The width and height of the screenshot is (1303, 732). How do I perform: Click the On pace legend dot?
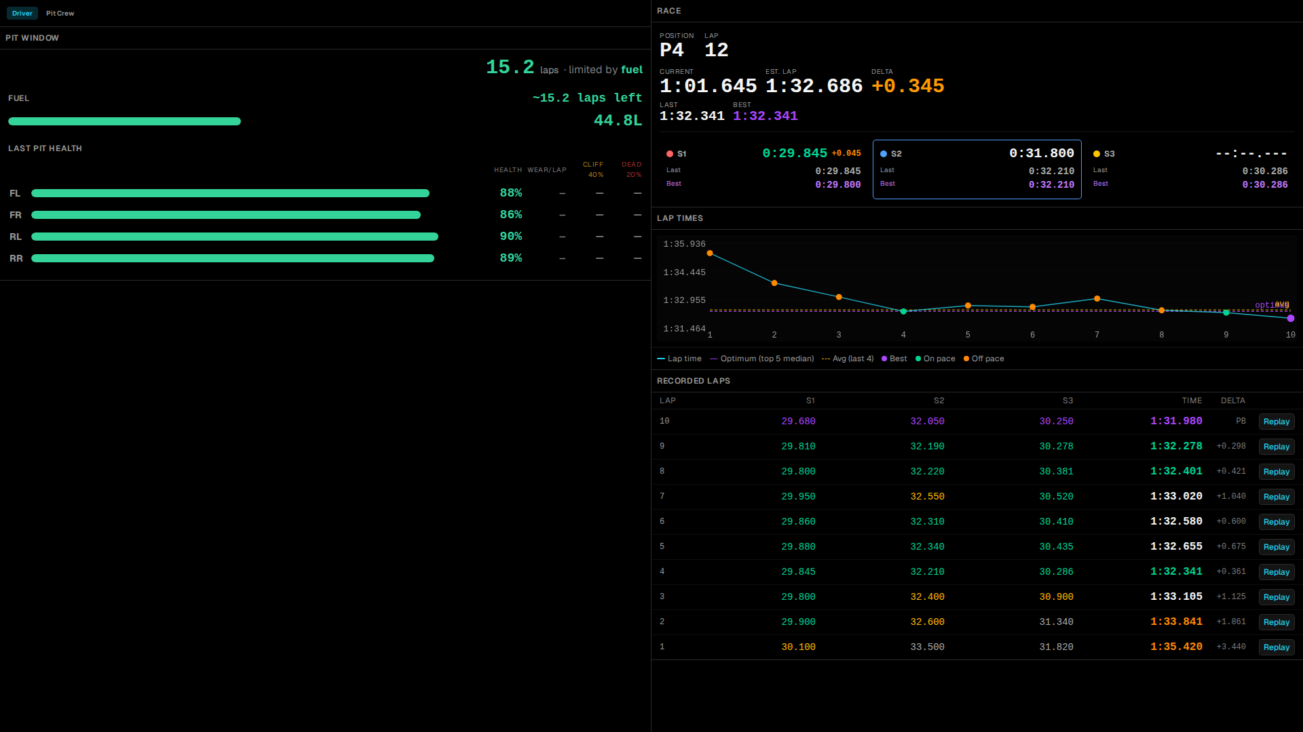click(x=918, y=359)
